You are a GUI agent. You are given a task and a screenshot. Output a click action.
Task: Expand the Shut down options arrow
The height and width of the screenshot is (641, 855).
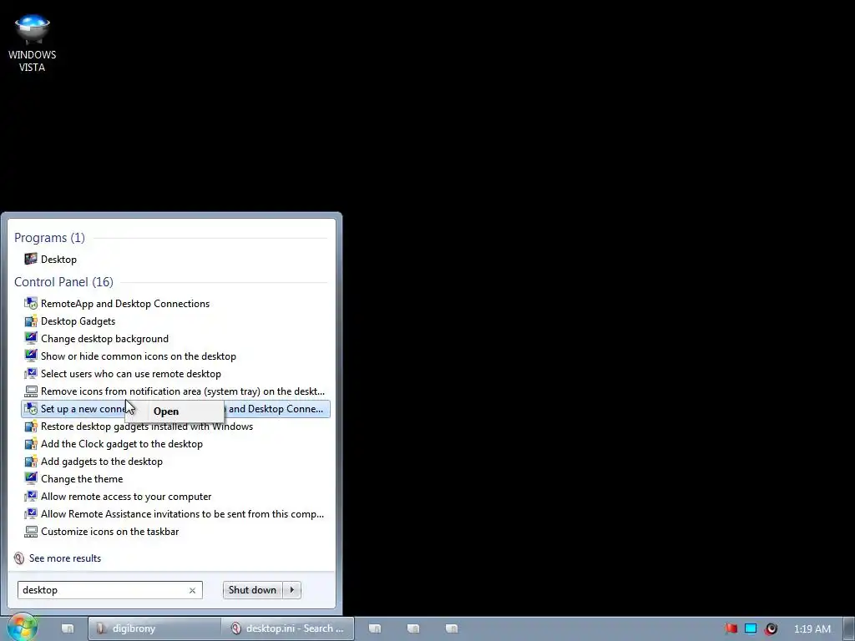pos(292,590)
